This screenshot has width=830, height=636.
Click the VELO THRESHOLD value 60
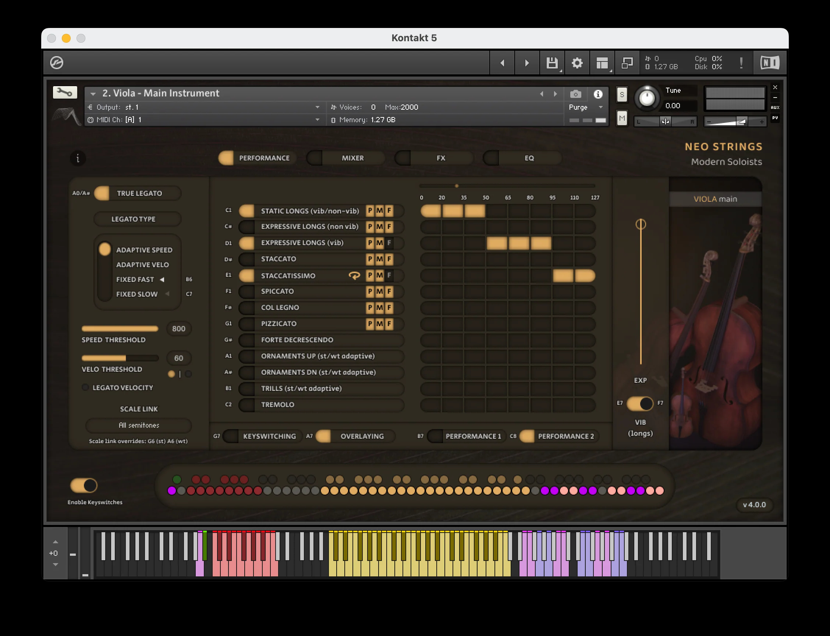click(179, 358)
